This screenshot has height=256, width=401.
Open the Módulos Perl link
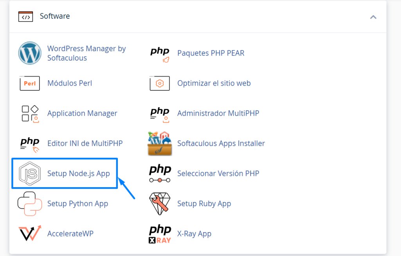pyautogui.click(x=70, y=83)
